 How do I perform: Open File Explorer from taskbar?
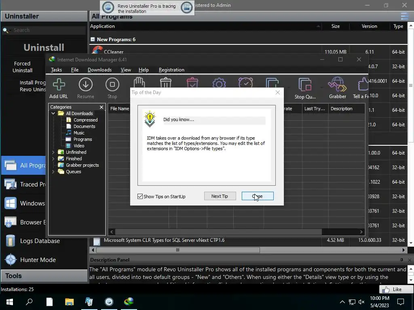(x=69, y=302)
